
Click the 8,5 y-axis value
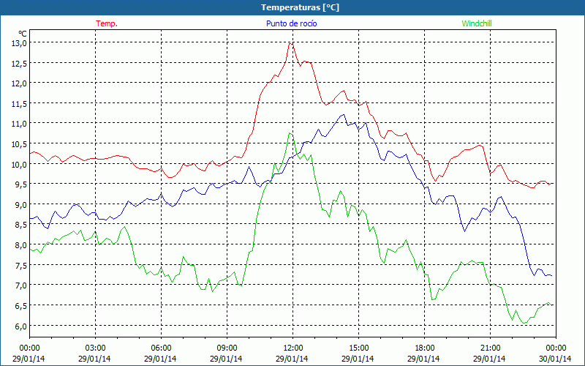click(20, 225)
